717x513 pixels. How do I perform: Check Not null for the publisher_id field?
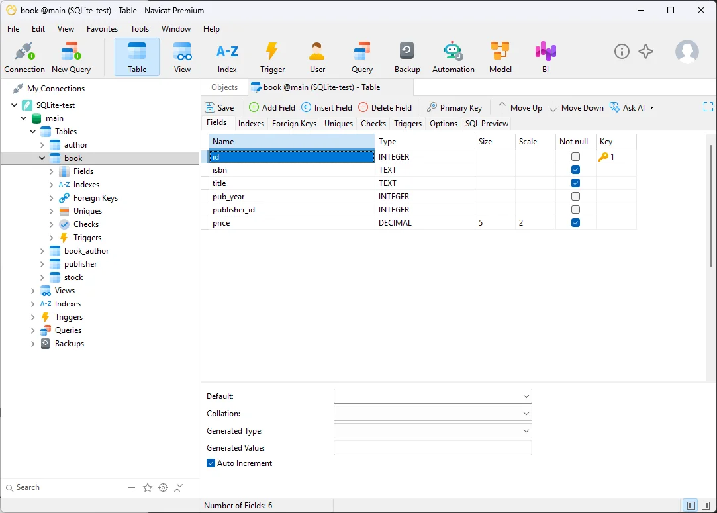tap(576, 210)
